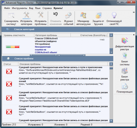The width and height of the screenshot is (137, 128).
Task: Click the category list scrollbar up arrow
Action: pyautogui.click(x=111, y=35)
